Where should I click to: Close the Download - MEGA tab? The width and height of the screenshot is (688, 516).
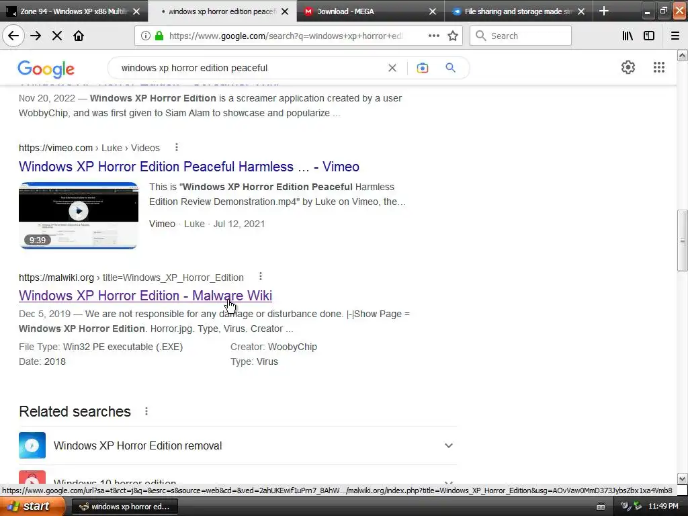point(432,11)
